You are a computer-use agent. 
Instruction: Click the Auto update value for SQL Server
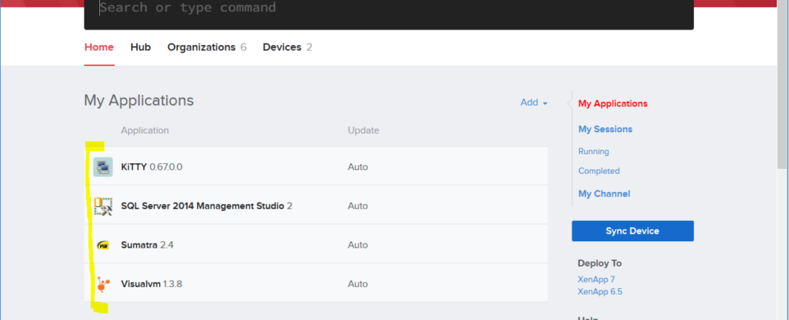(x=358, y=206)
